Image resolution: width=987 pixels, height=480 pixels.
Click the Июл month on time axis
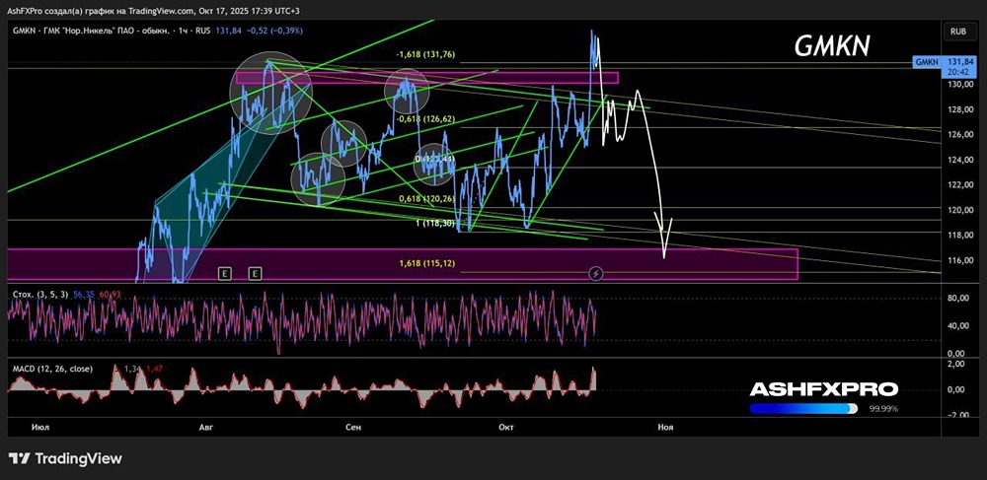tap(39, 427)
